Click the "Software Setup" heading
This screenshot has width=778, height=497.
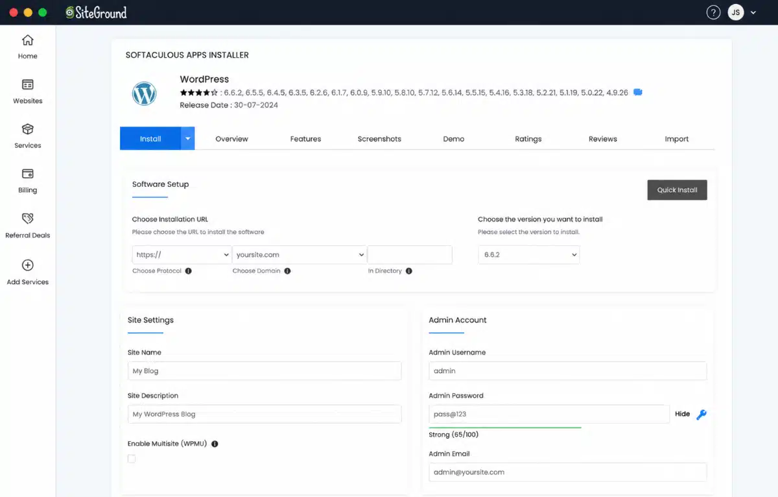[160, 184]
